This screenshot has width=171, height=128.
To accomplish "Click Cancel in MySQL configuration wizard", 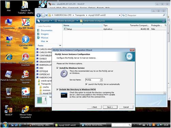I will [x=126, y=107].
